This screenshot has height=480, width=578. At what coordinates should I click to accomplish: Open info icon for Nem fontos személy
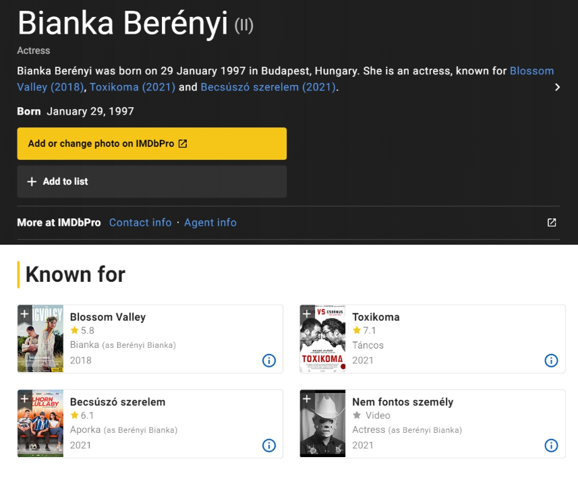(x=551, y=446)
